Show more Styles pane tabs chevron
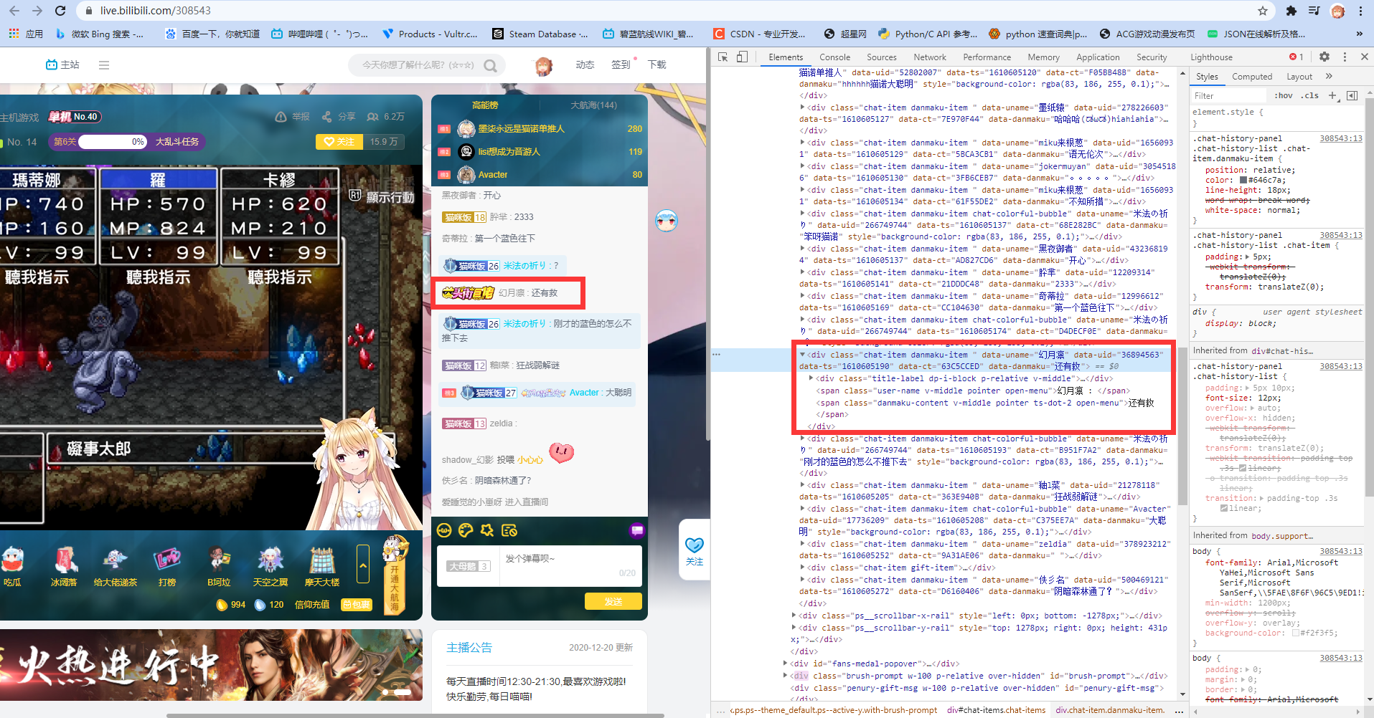 tap(1329, 76)
